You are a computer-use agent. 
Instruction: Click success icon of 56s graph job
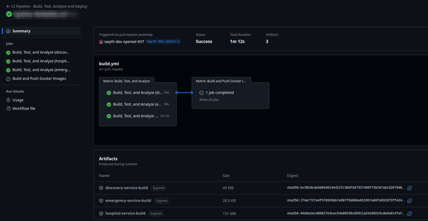point(109,93)
